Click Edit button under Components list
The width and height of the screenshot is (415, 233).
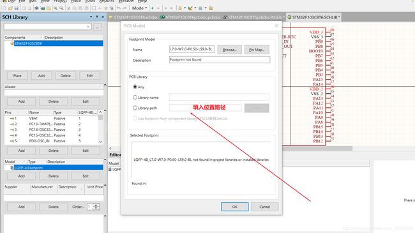pos(90,76)
